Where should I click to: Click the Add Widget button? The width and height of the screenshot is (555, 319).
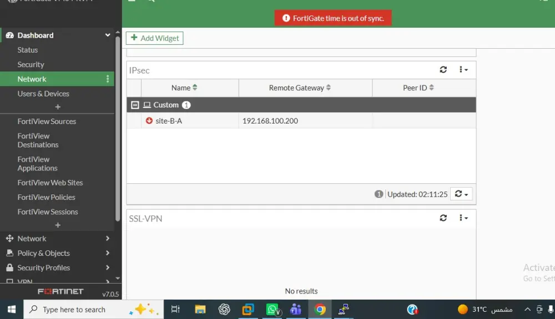click(x=155, y=38)
